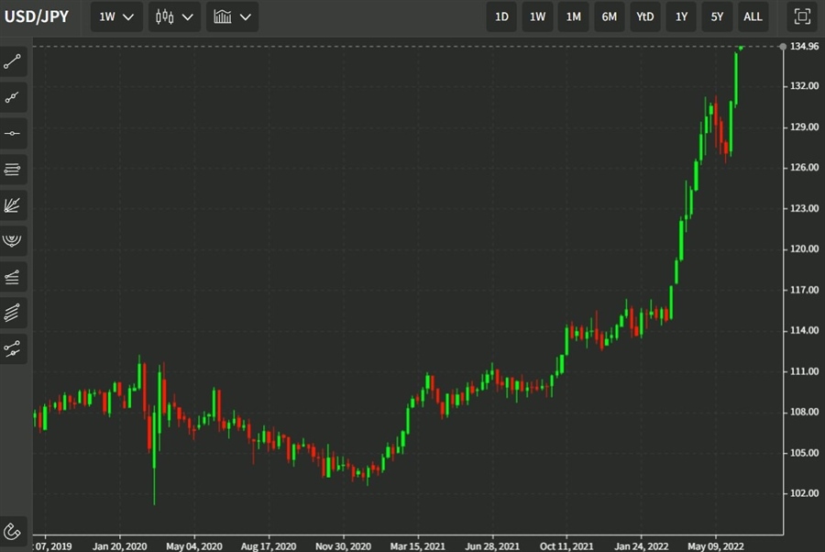Select the horizontal line tool

pyautogui.click(x=13, y=133)
